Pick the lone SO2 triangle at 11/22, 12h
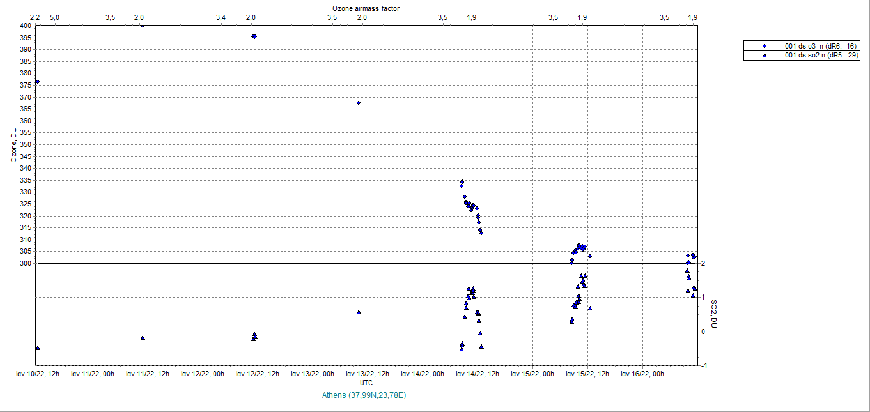870x412 pixels. pyautogui.click(x=143, y=337)
